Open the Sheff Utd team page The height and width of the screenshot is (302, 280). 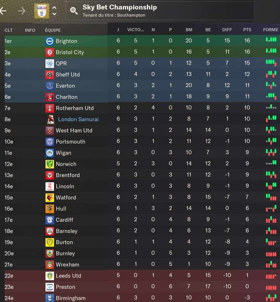click(68, 75)
